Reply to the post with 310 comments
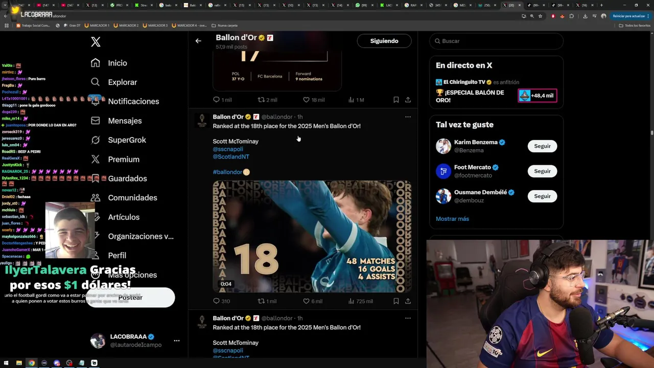654x368 pixels. point(221,301)
